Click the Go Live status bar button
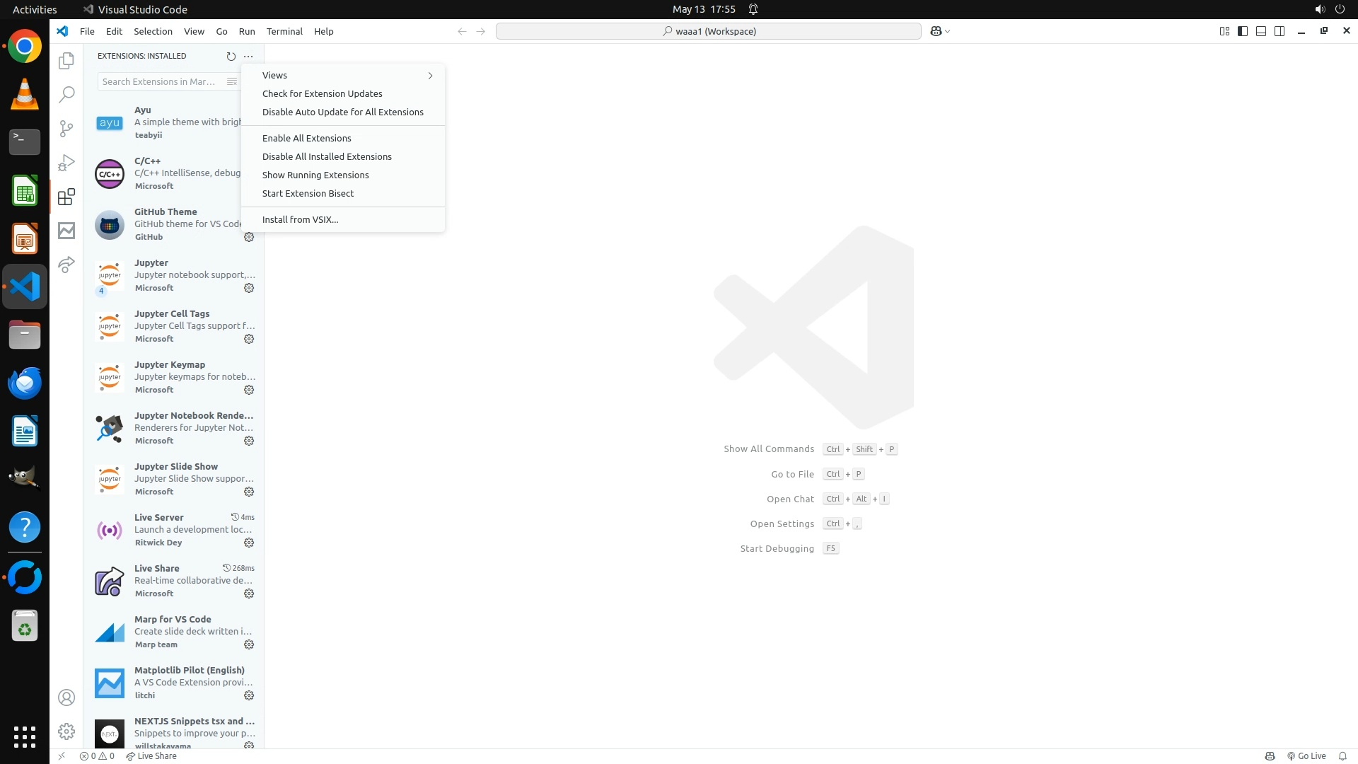This screenshot has height=764, width=1358. click(1306, 756)
